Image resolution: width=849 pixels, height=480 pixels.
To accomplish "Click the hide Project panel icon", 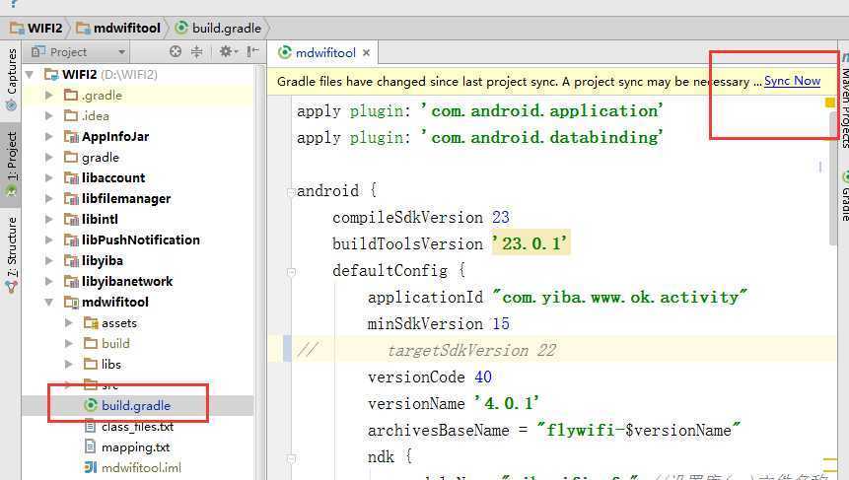I will (252, 51).
